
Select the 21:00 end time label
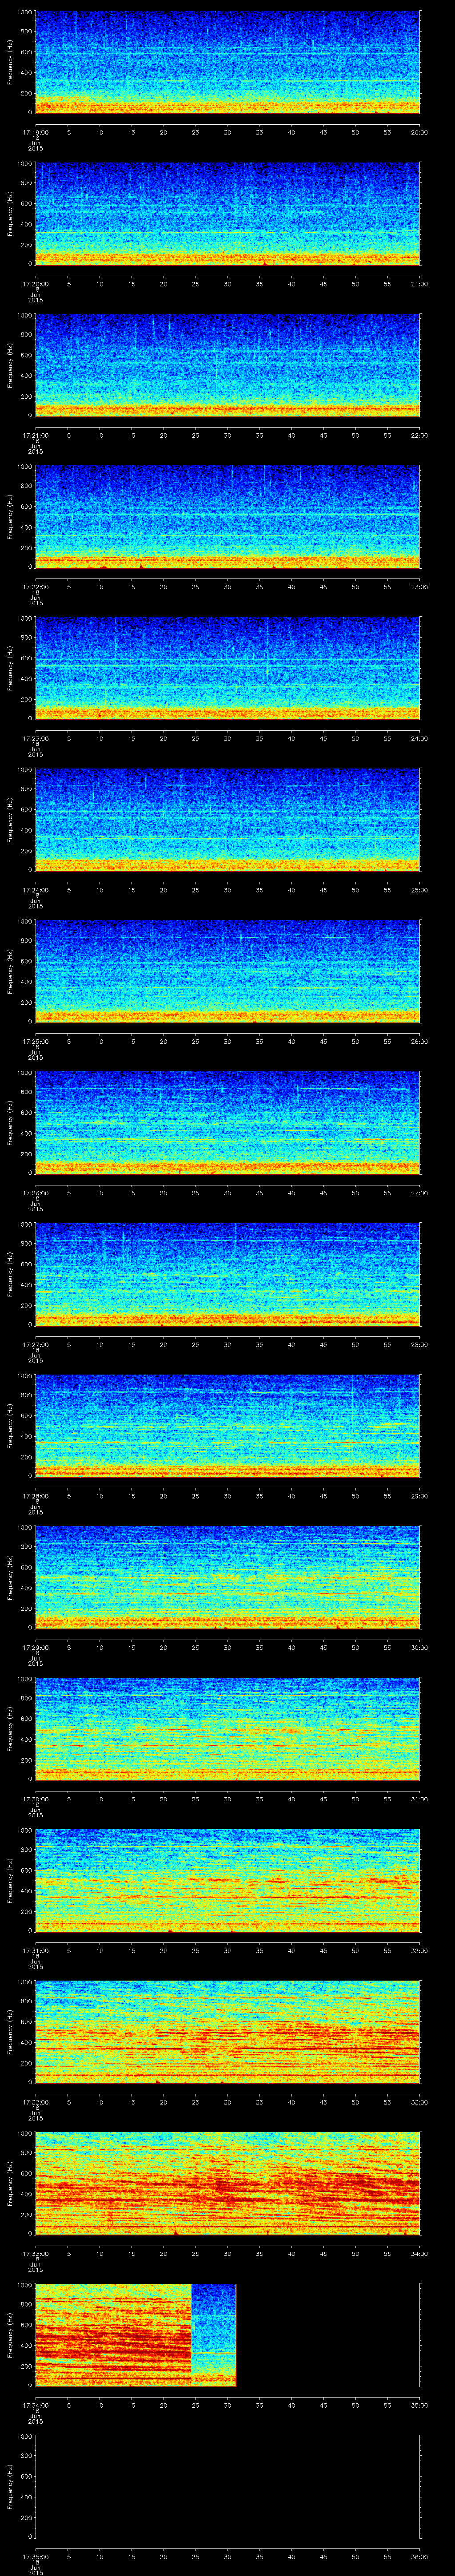(x=419, y=284)
